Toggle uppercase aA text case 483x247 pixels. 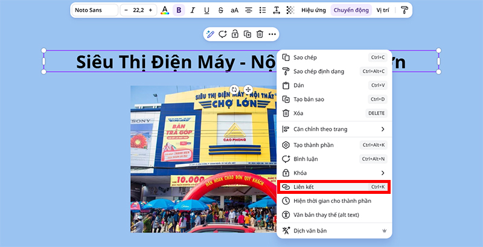coord(235,10)
